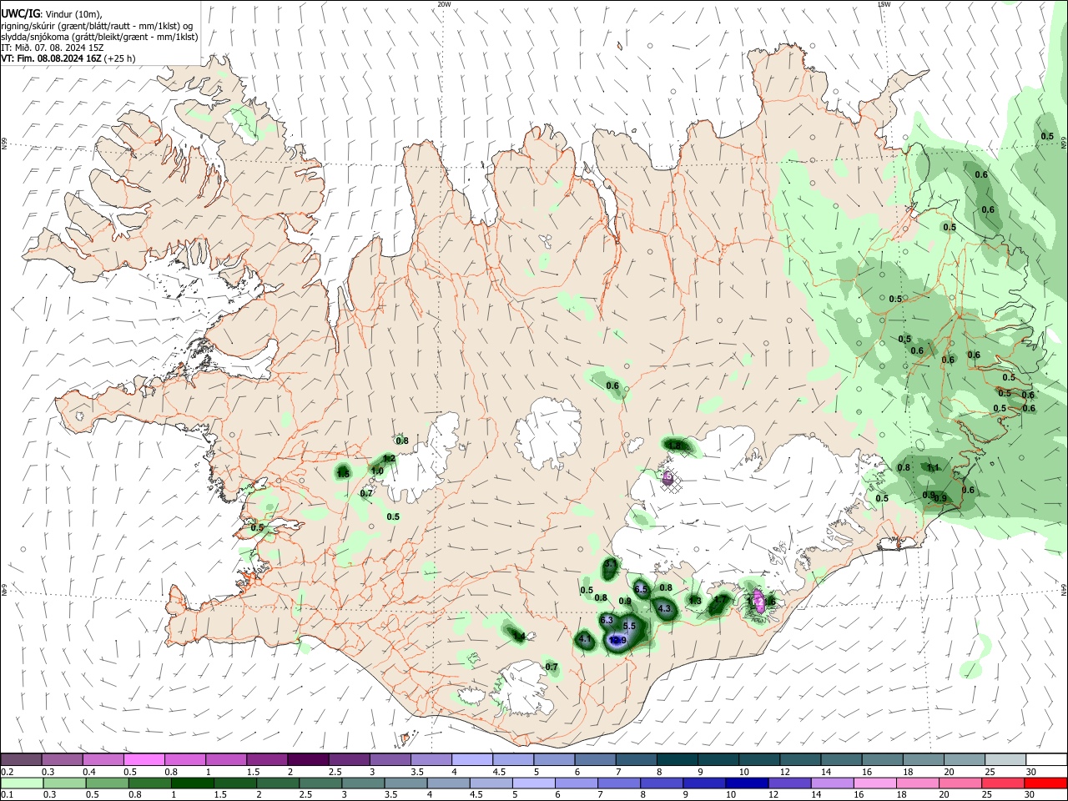1068x801 pixels.
Task: Click the 1.5 precipitation value in west Iceland
Action: point(342,474)
